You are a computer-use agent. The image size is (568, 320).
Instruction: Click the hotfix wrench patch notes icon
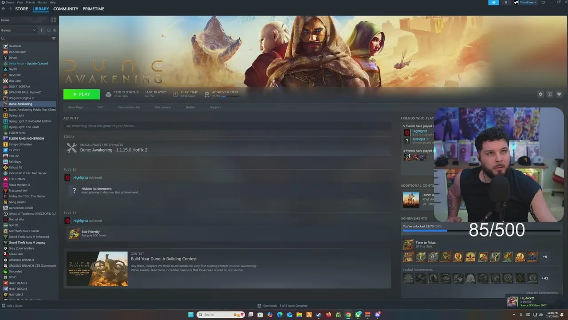71,148
